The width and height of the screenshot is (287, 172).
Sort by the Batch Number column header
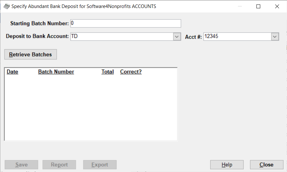point(56,72)
